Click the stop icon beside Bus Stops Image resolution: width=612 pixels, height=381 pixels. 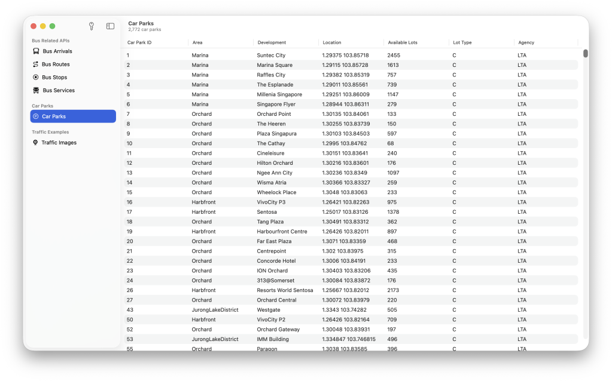[x=35, y=77]
